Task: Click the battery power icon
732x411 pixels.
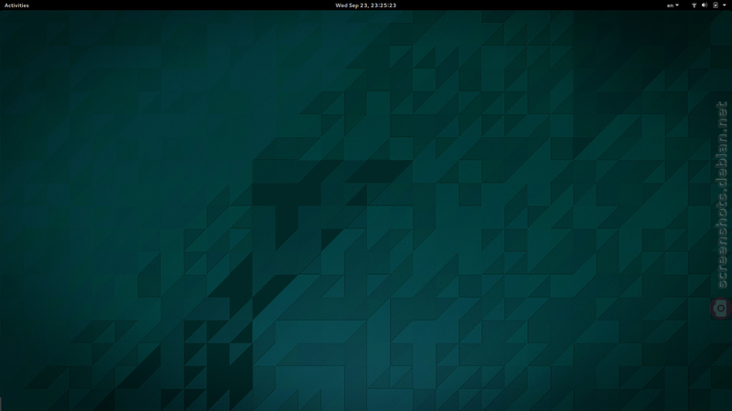Action: [x=716, y=5]
